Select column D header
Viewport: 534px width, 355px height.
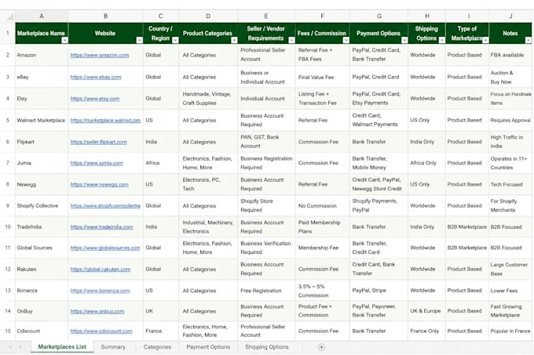coord(208,16)
